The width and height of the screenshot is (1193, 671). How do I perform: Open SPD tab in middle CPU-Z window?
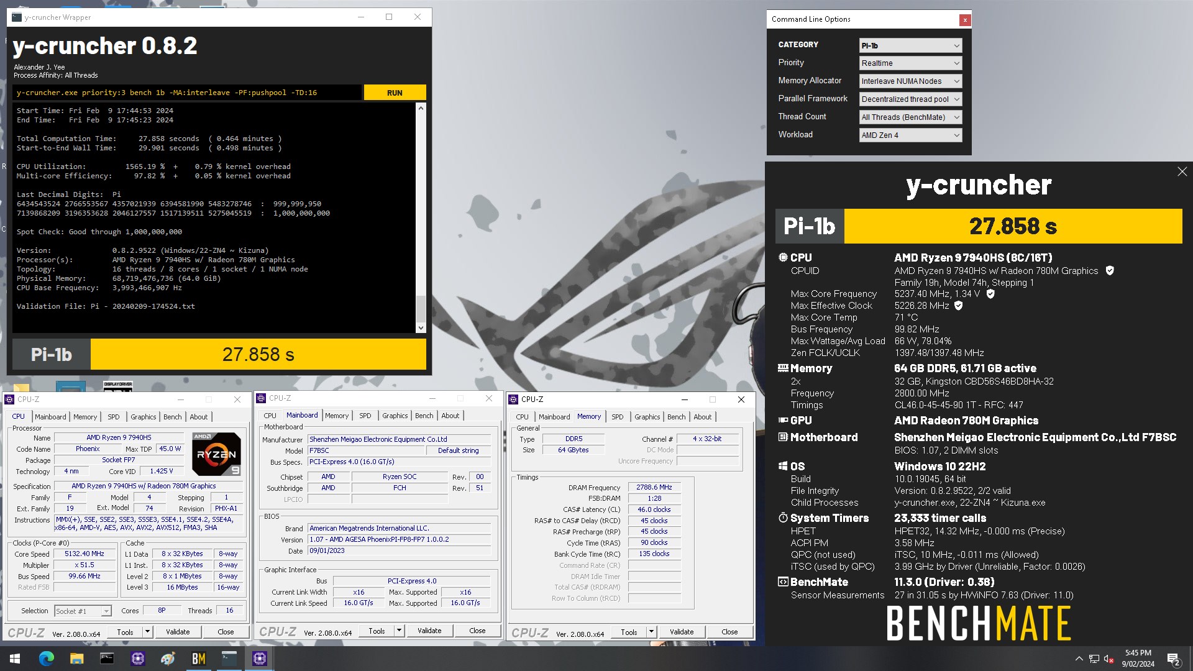pos(365,416)
